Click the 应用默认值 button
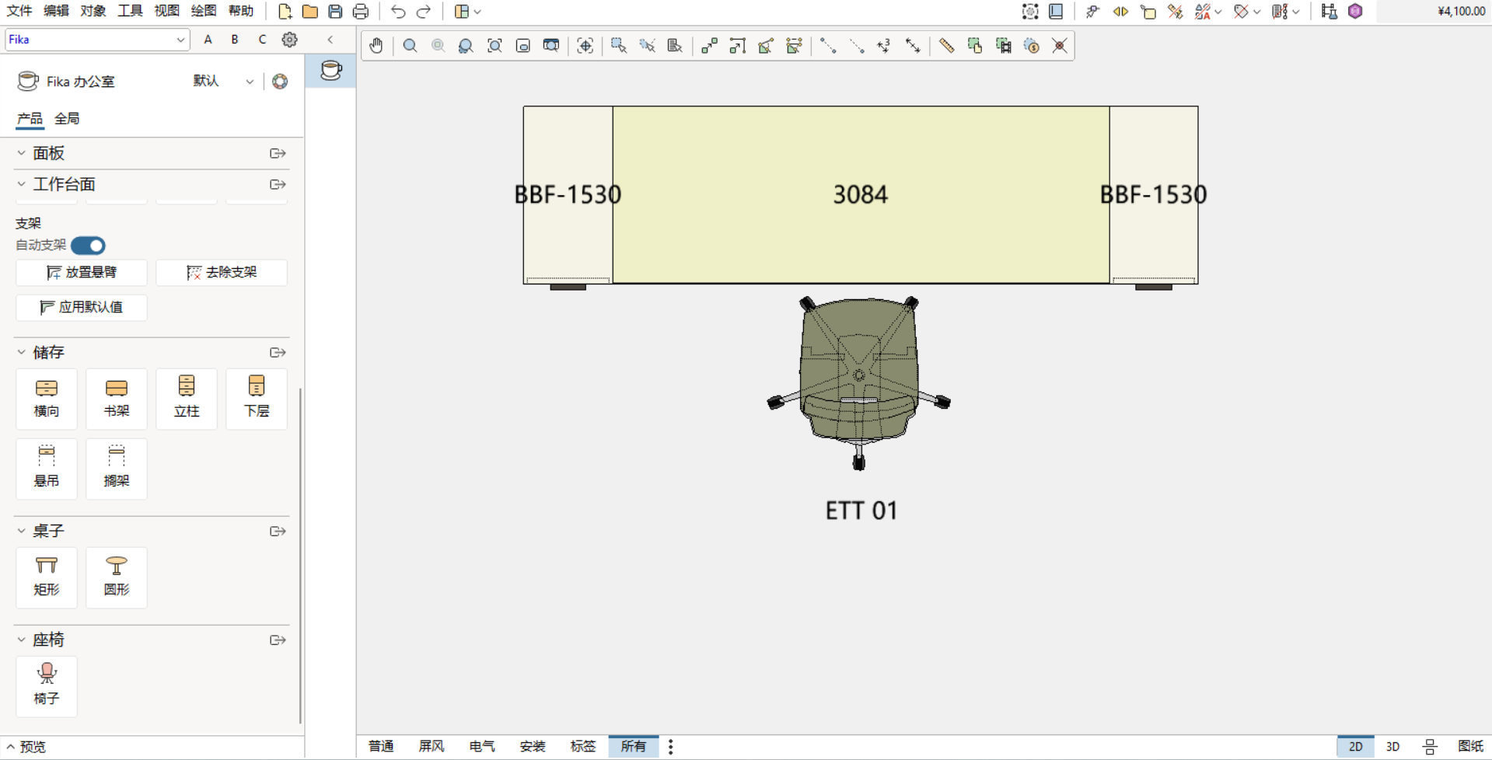 pos(82,308)
